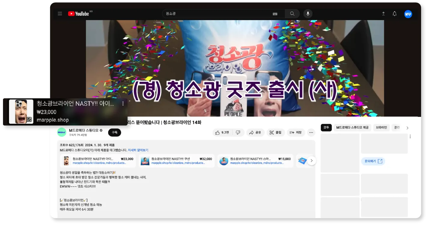428x225 pixels.
Task: Click the video player showing 청소광 굿즈 출시
Action: pos(235,68)
